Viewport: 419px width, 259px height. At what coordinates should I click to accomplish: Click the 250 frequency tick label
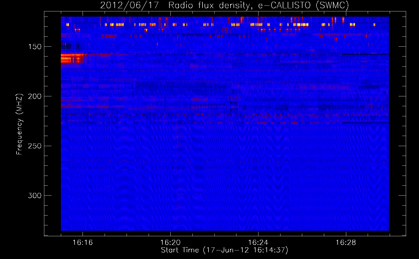[x=34, y=146]
